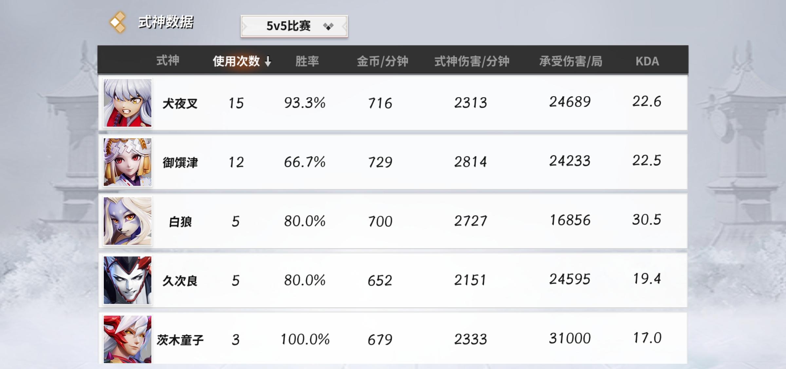Click KDA value 30.5
The image size is (786, 369).
pos(647,220)
